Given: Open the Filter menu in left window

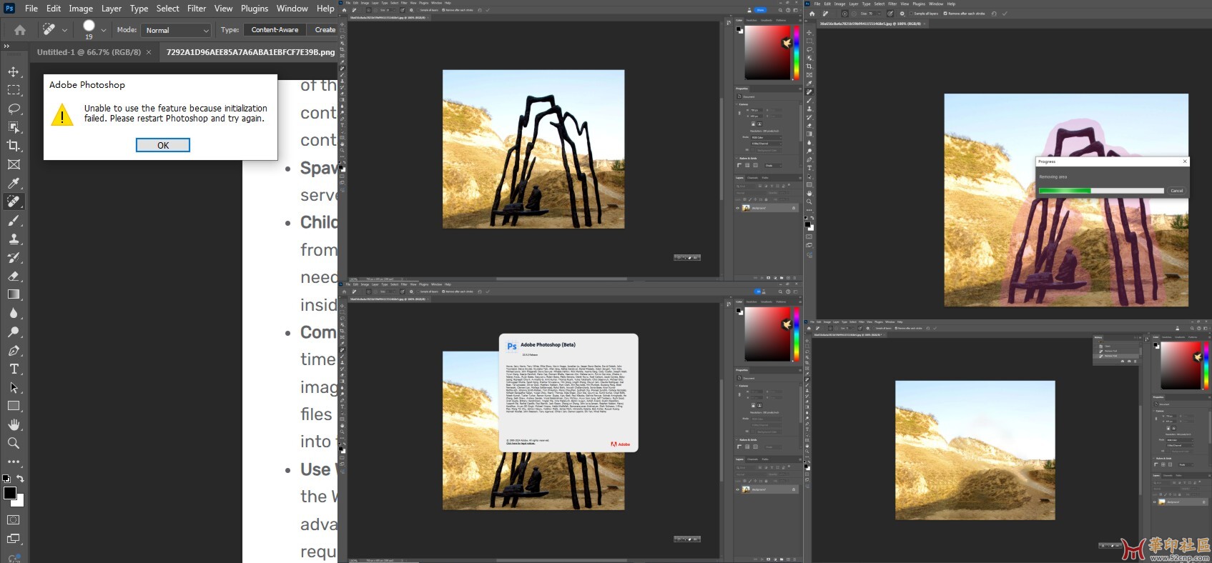Looking at the screenshot, I should 197,9.
